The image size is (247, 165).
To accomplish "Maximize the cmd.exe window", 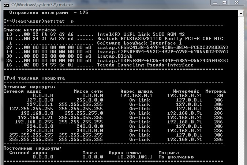I will click(x=224, y=3).
